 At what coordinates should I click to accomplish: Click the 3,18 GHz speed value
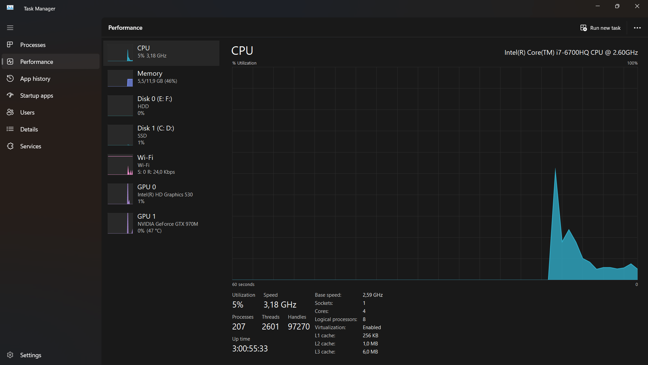point(280,305)
